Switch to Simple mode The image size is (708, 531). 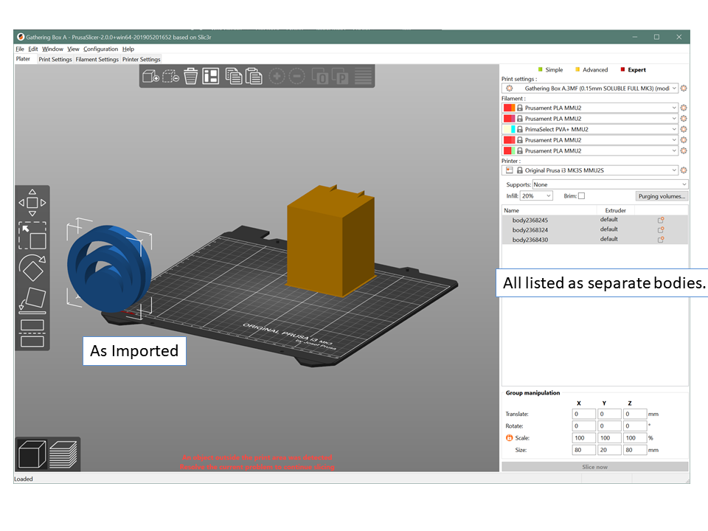tap(550, 69)
